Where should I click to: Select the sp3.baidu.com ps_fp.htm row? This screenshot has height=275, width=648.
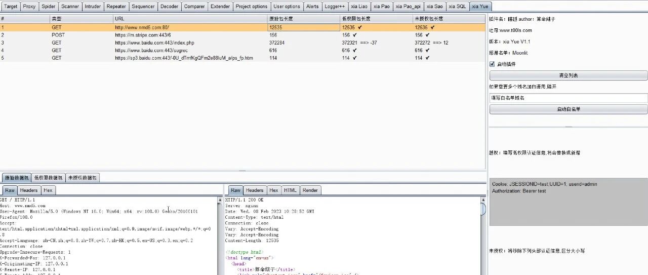[242, 58]
